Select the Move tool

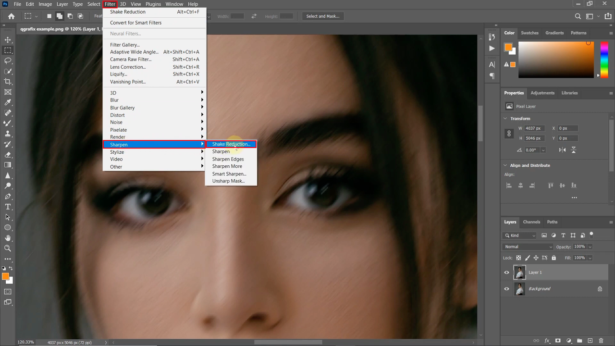tap(8, 40)
